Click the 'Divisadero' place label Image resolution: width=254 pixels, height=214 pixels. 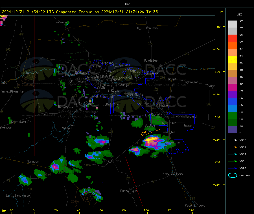[61, 22]
